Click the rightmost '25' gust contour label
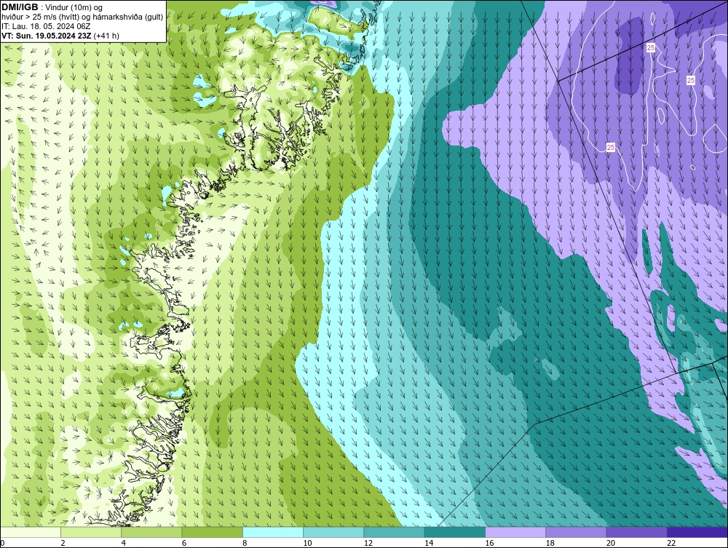 (691, 81)
